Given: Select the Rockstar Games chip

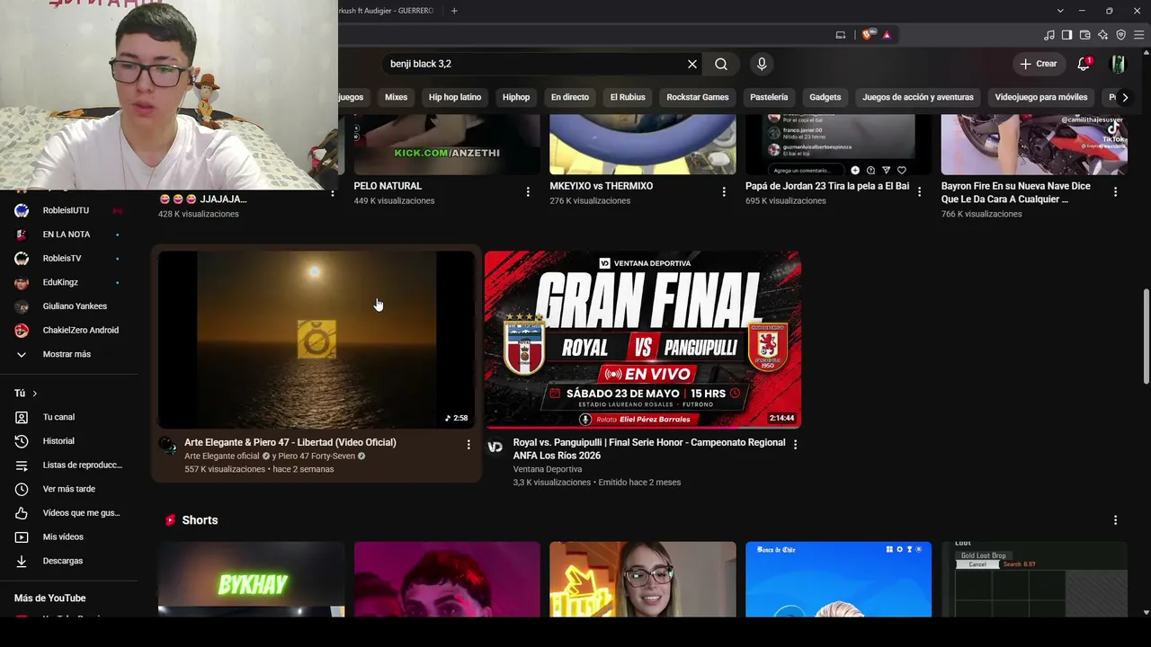Looking at the screenshot, I should click(698, 97).
